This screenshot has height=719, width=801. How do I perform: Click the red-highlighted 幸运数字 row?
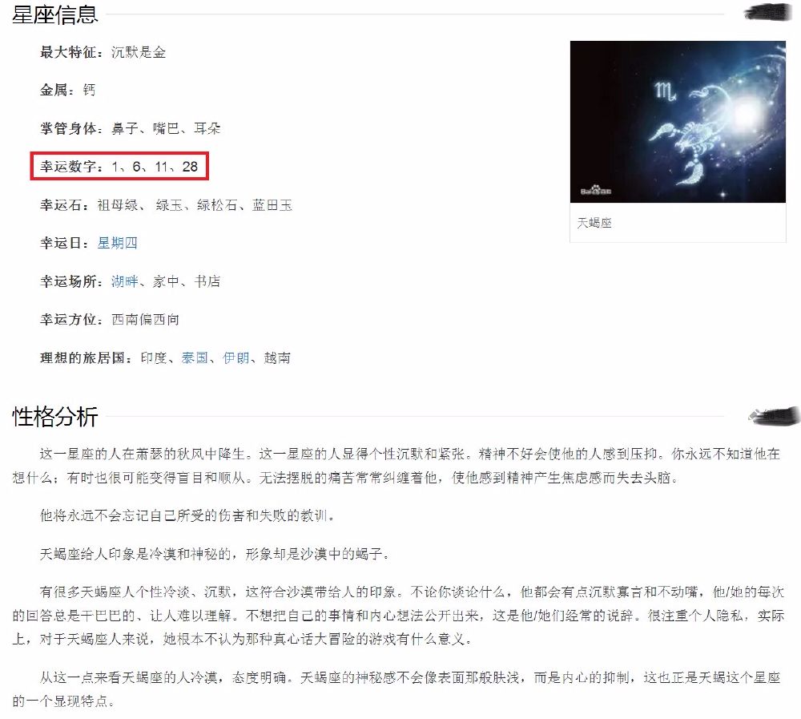(x=119, y=166)
